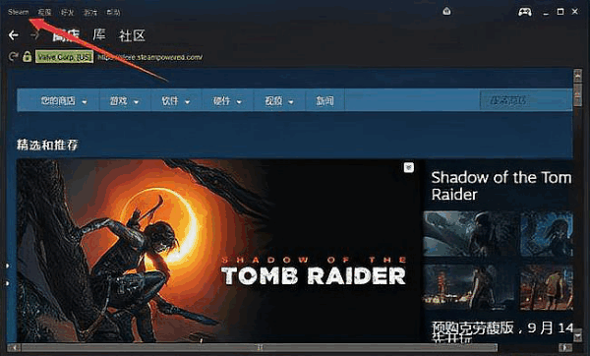This screenshot has height=356, width=590.
Task: Click the notification icon in the title bar
Action: [446, 11]
